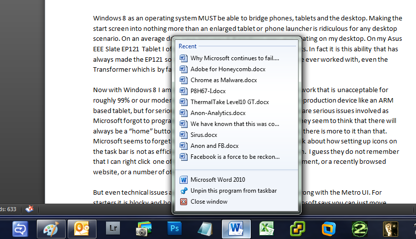
Task: Click the document icon beside Adobe for Honeycomb.docx
Action: point(184,69)
